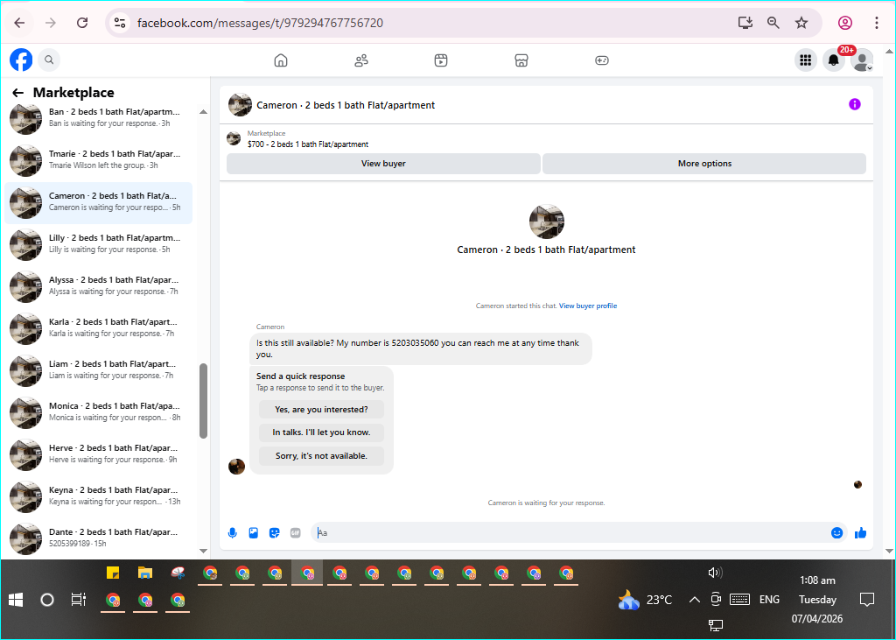
Task: Go back from Marketplace chats list
Action: 17,93
